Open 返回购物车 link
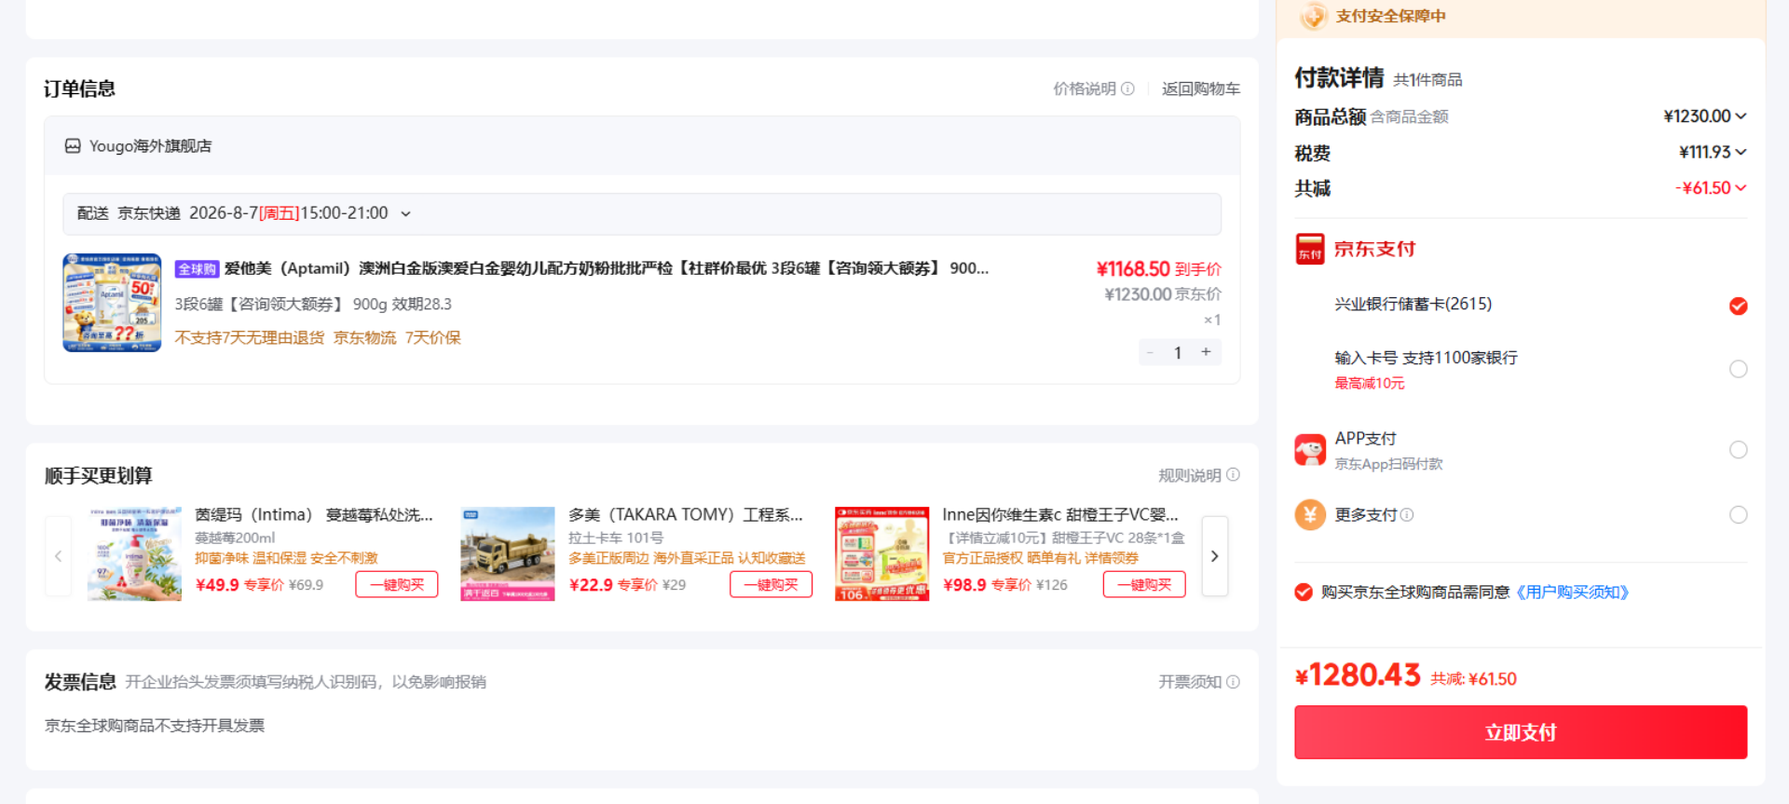1789x804 pixels. pyautogui.click(x=1201, y=89)
